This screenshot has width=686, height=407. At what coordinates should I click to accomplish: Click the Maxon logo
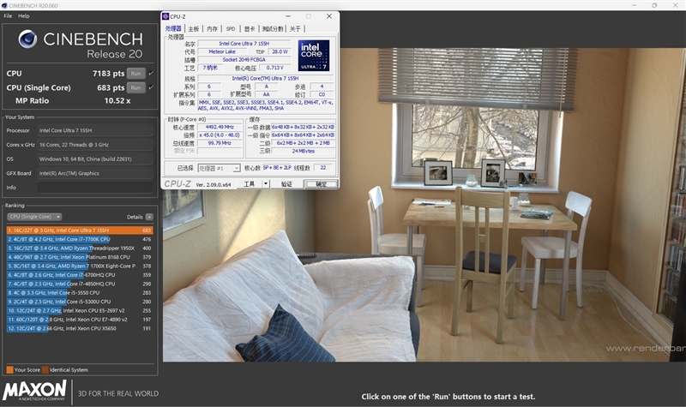pyautogui.click(x=34, y=392)
